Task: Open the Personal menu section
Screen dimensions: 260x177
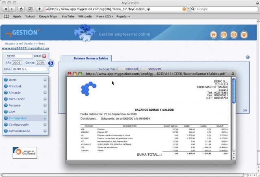Action: pos(15,105)
